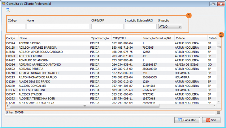This screenshot has width=226, height=128.
Task: Sort by Cidade column header
Action: point(191,38)
